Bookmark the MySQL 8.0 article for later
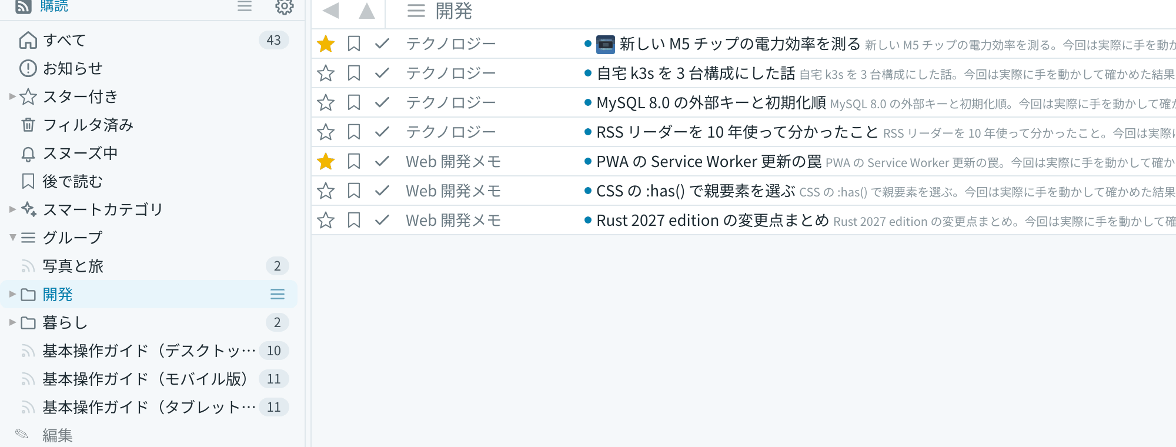 point(354,102)
